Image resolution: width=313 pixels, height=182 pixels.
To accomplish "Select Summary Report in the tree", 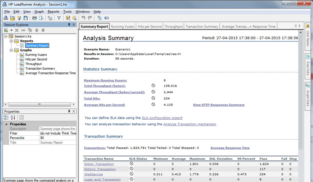I will tap(37, 45).
